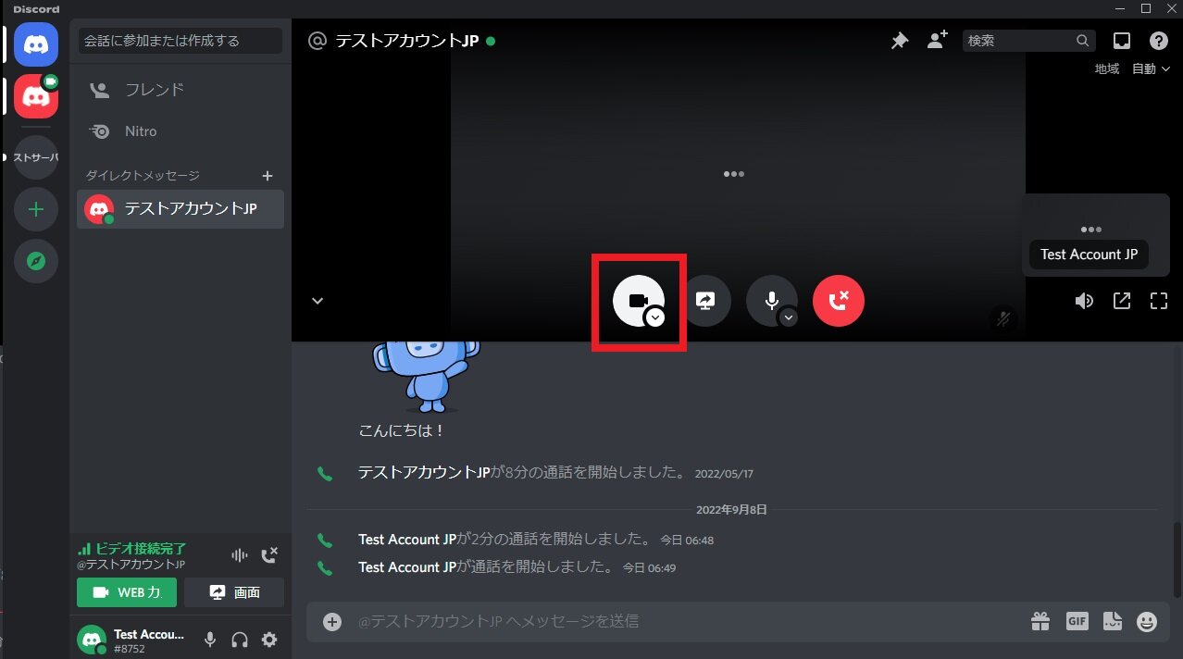
Task: Click the 検索 search box
Action: (1029, 41)
